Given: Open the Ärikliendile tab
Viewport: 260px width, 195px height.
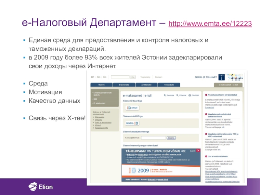Looking at the screenshot, I should pos(146,85).
